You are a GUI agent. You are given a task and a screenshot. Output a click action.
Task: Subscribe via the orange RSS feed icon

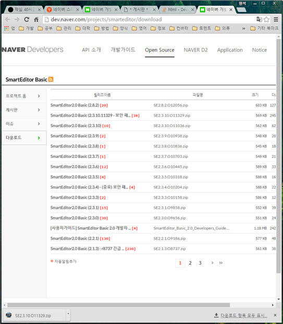51,79
